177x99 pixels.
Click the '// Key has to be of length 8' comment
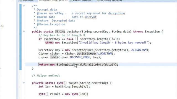[62, 35]
